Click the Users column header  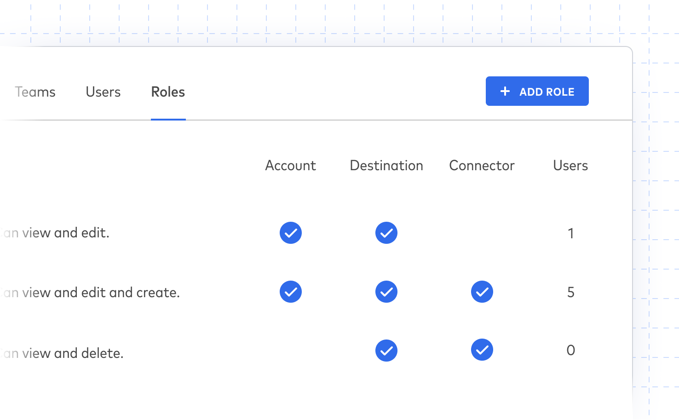[x=570, y=166]
